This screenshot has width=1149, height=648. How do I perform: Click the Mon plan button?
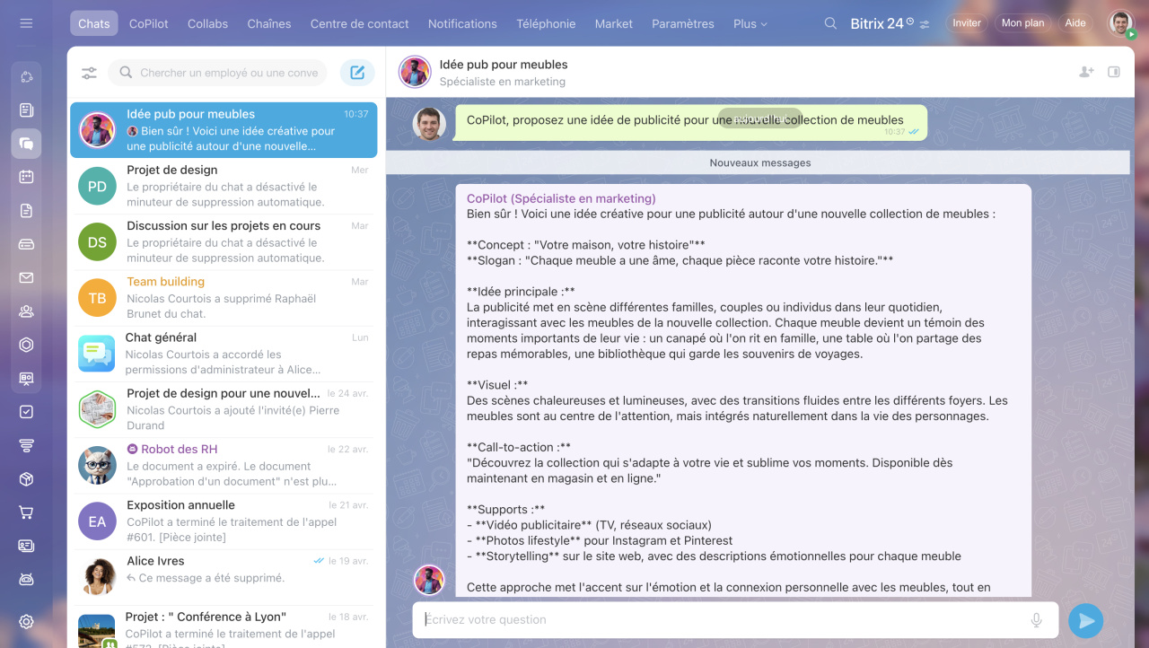tap(1022, 23)
